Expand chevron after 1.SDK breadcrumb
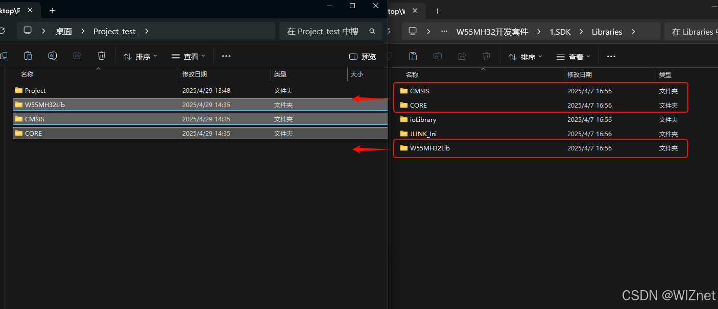This screenshot has height=309, width=718. 582,32
